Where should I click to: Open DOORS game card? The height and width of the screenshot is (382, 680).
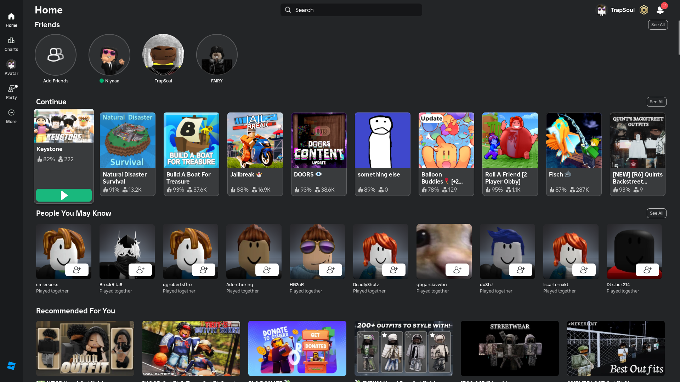[x=319, y=154]
